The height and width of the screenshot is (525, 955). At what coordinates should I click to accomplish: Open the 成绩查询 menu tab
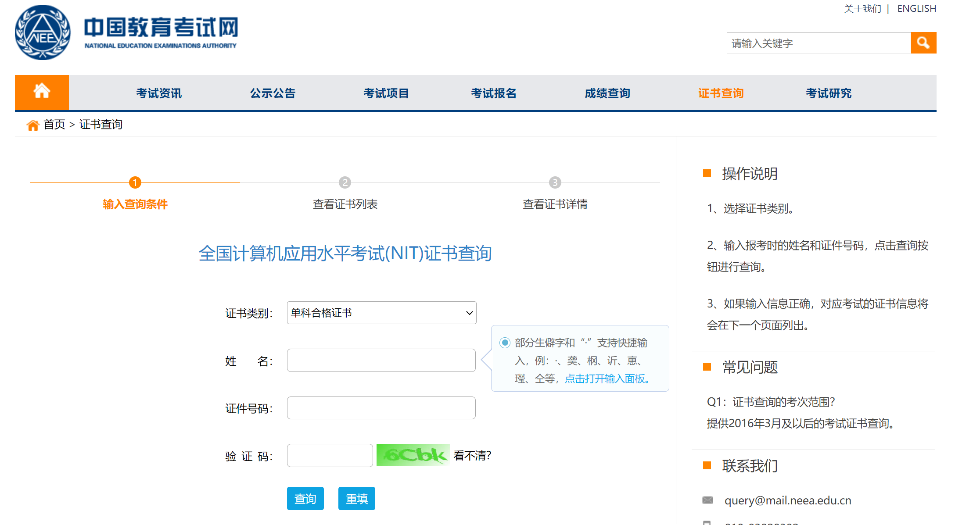click(x=607, y=93)
